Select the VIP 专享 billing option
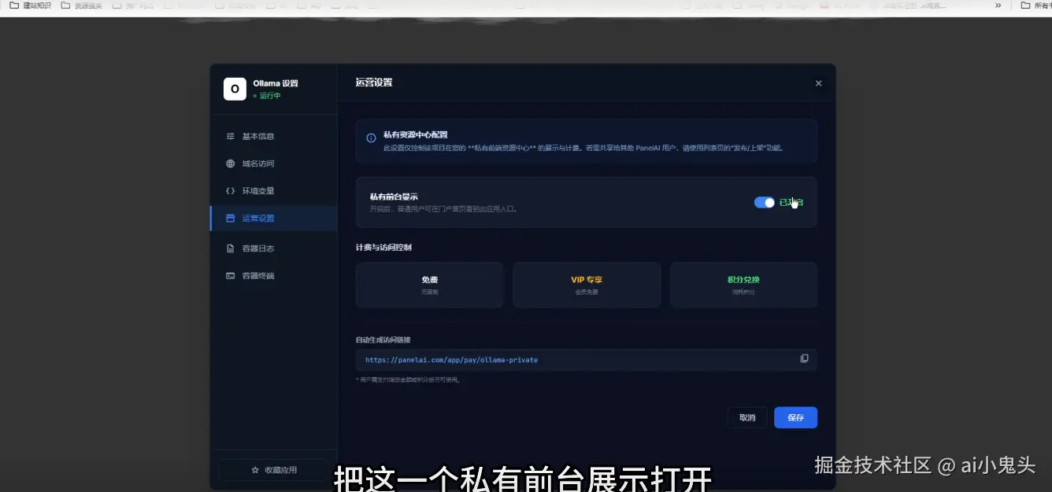The width and height of the screenshot is (1052, 492). pos(587,285)
